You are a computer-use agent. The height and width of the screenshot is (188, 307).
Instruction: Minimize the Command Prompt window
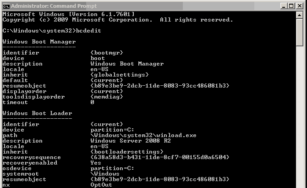click(284, 6)
